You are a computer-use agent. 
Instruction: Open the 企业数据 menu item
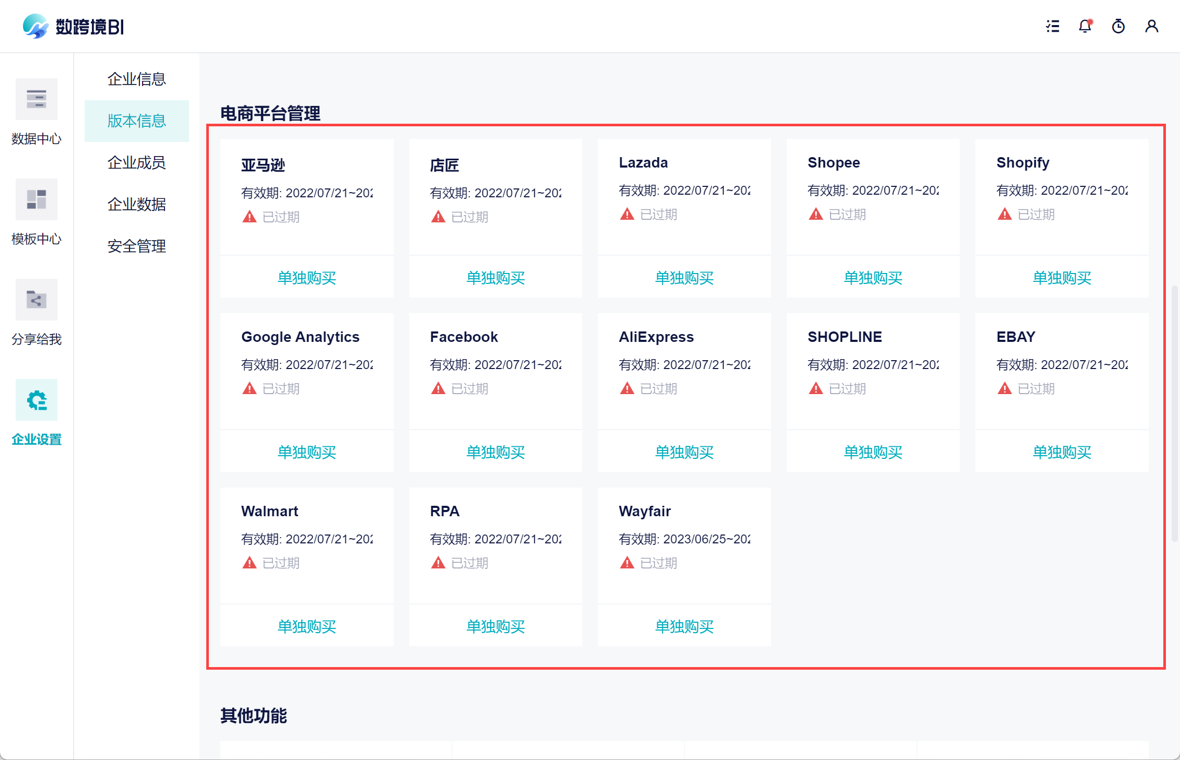(x=136, y=204)
